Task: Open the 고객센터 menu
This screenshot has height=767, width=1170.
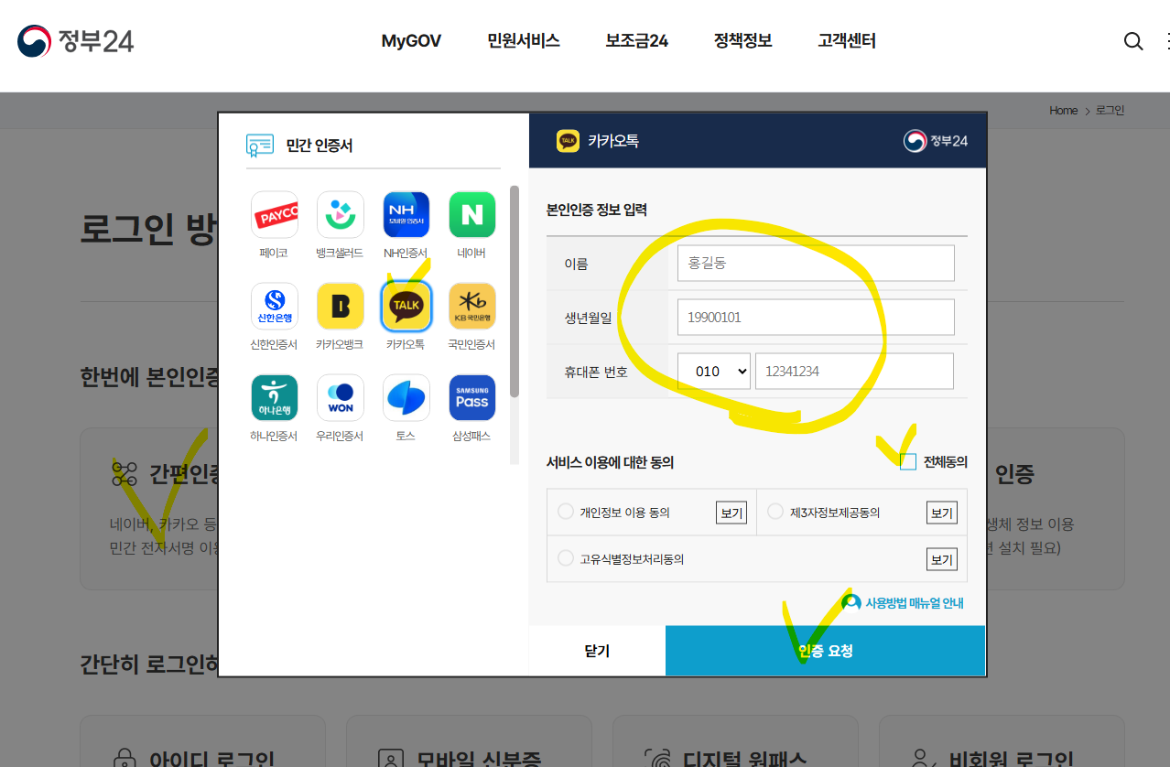Action: (x=847, y=41)
